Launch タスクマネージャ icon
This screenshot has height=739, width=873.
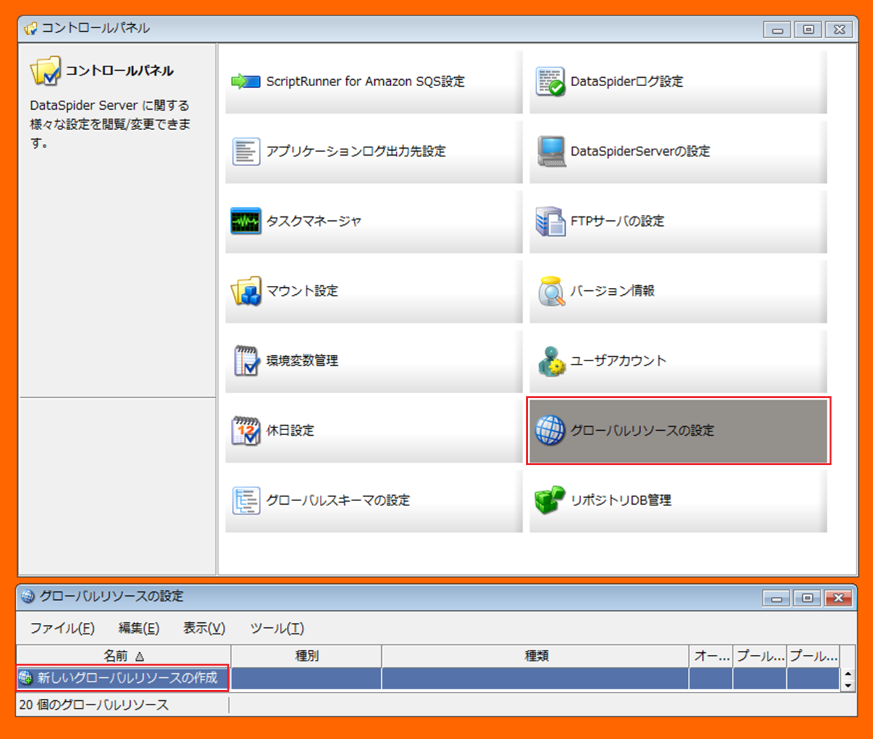246,221
